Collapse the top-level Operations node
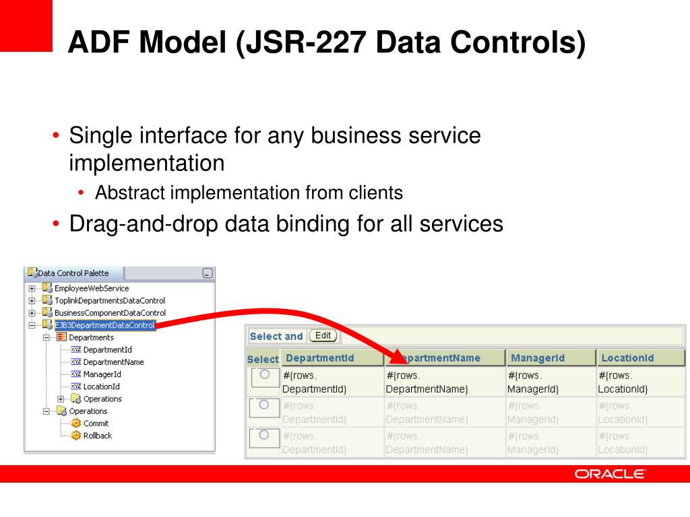 tap(46, 411)
